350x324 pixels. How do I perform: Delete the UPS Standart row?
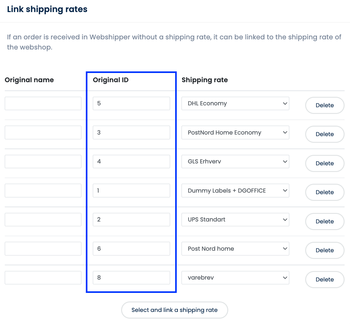(325, 222)
